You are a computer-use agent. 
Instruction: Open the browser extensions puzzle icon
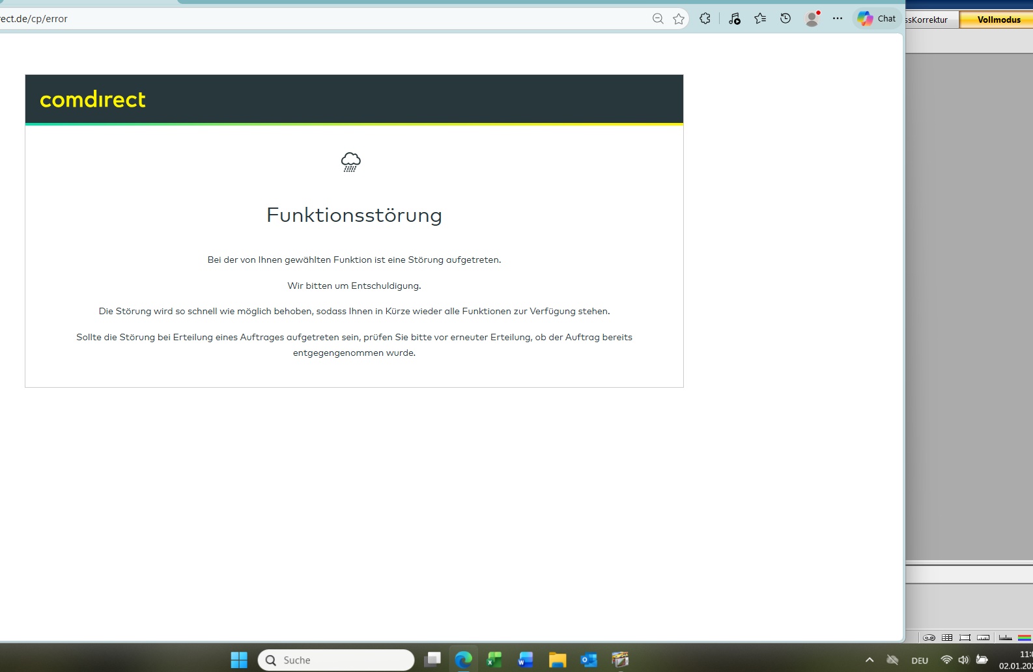pyautogui.click(x=705, y=19)
